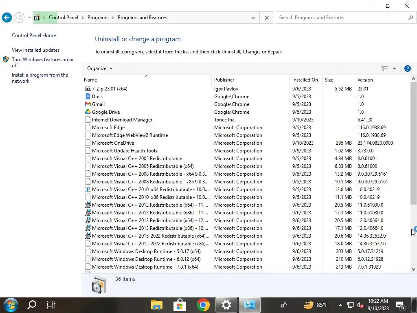The width and height of the screenshot is (417, 313).
Task: Click the 295 MB size cell
Action: (344, 143)
